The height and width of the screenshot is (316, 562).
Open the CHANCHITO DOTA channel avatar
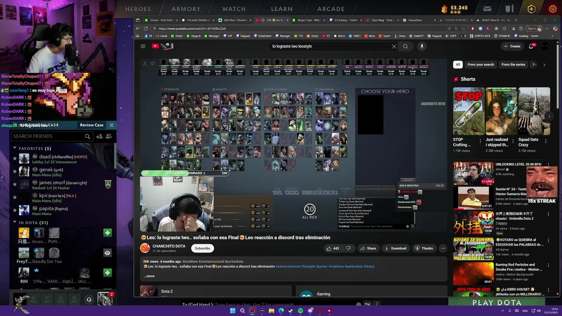pos(145,248)
